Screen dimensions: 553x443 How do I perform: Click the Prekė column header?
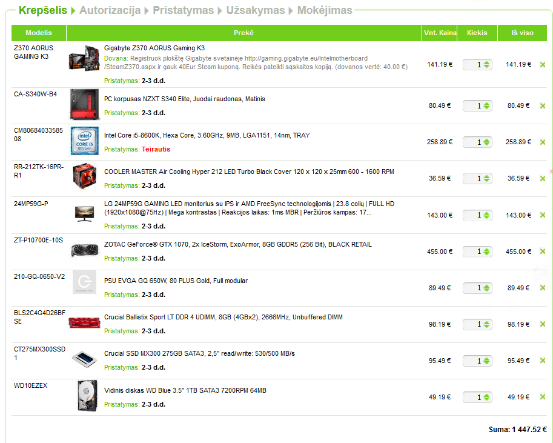click(x=243, y=33)
